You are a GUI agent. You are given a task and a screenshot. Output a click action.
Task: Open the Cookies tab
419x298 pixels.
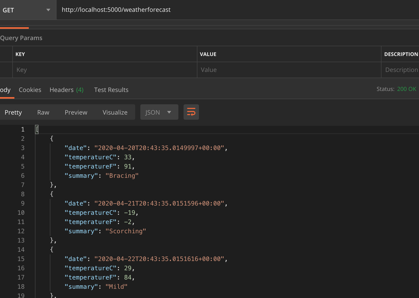click(30, 90)
